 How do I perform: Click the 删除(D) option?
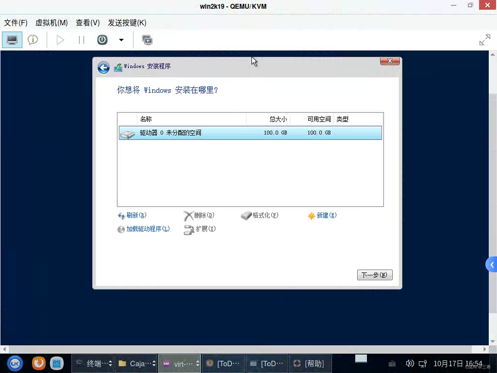coord(199,216)
